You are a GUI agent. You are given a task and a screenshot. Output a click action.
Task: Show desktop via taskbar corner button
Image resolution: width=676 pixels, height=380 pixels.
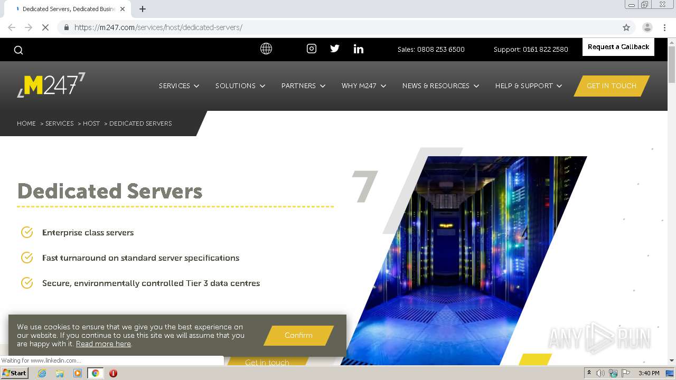pos(670,373)
